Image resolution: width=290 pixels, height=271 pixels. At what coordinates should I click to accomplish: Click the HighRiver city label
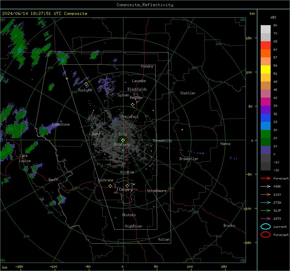tap(134, 226)
